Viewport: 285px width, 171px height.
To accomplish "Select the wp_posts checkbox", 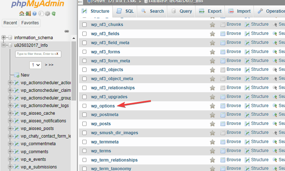I will (x=84, y=124).
